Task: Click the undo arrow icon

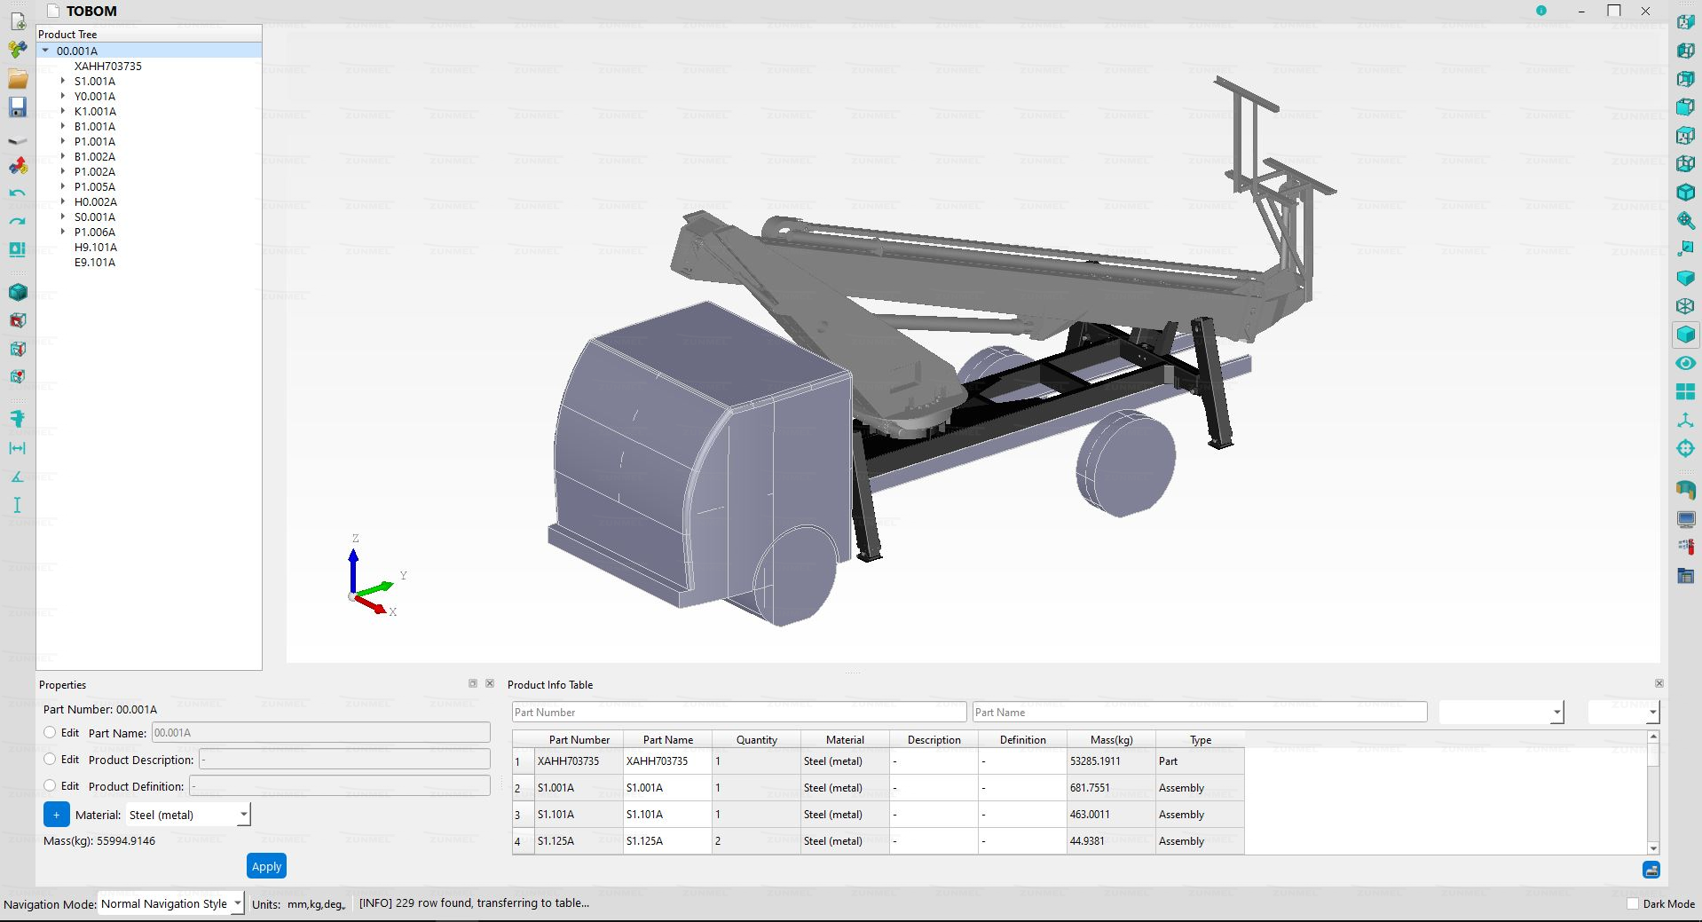Action: point(18,193)
